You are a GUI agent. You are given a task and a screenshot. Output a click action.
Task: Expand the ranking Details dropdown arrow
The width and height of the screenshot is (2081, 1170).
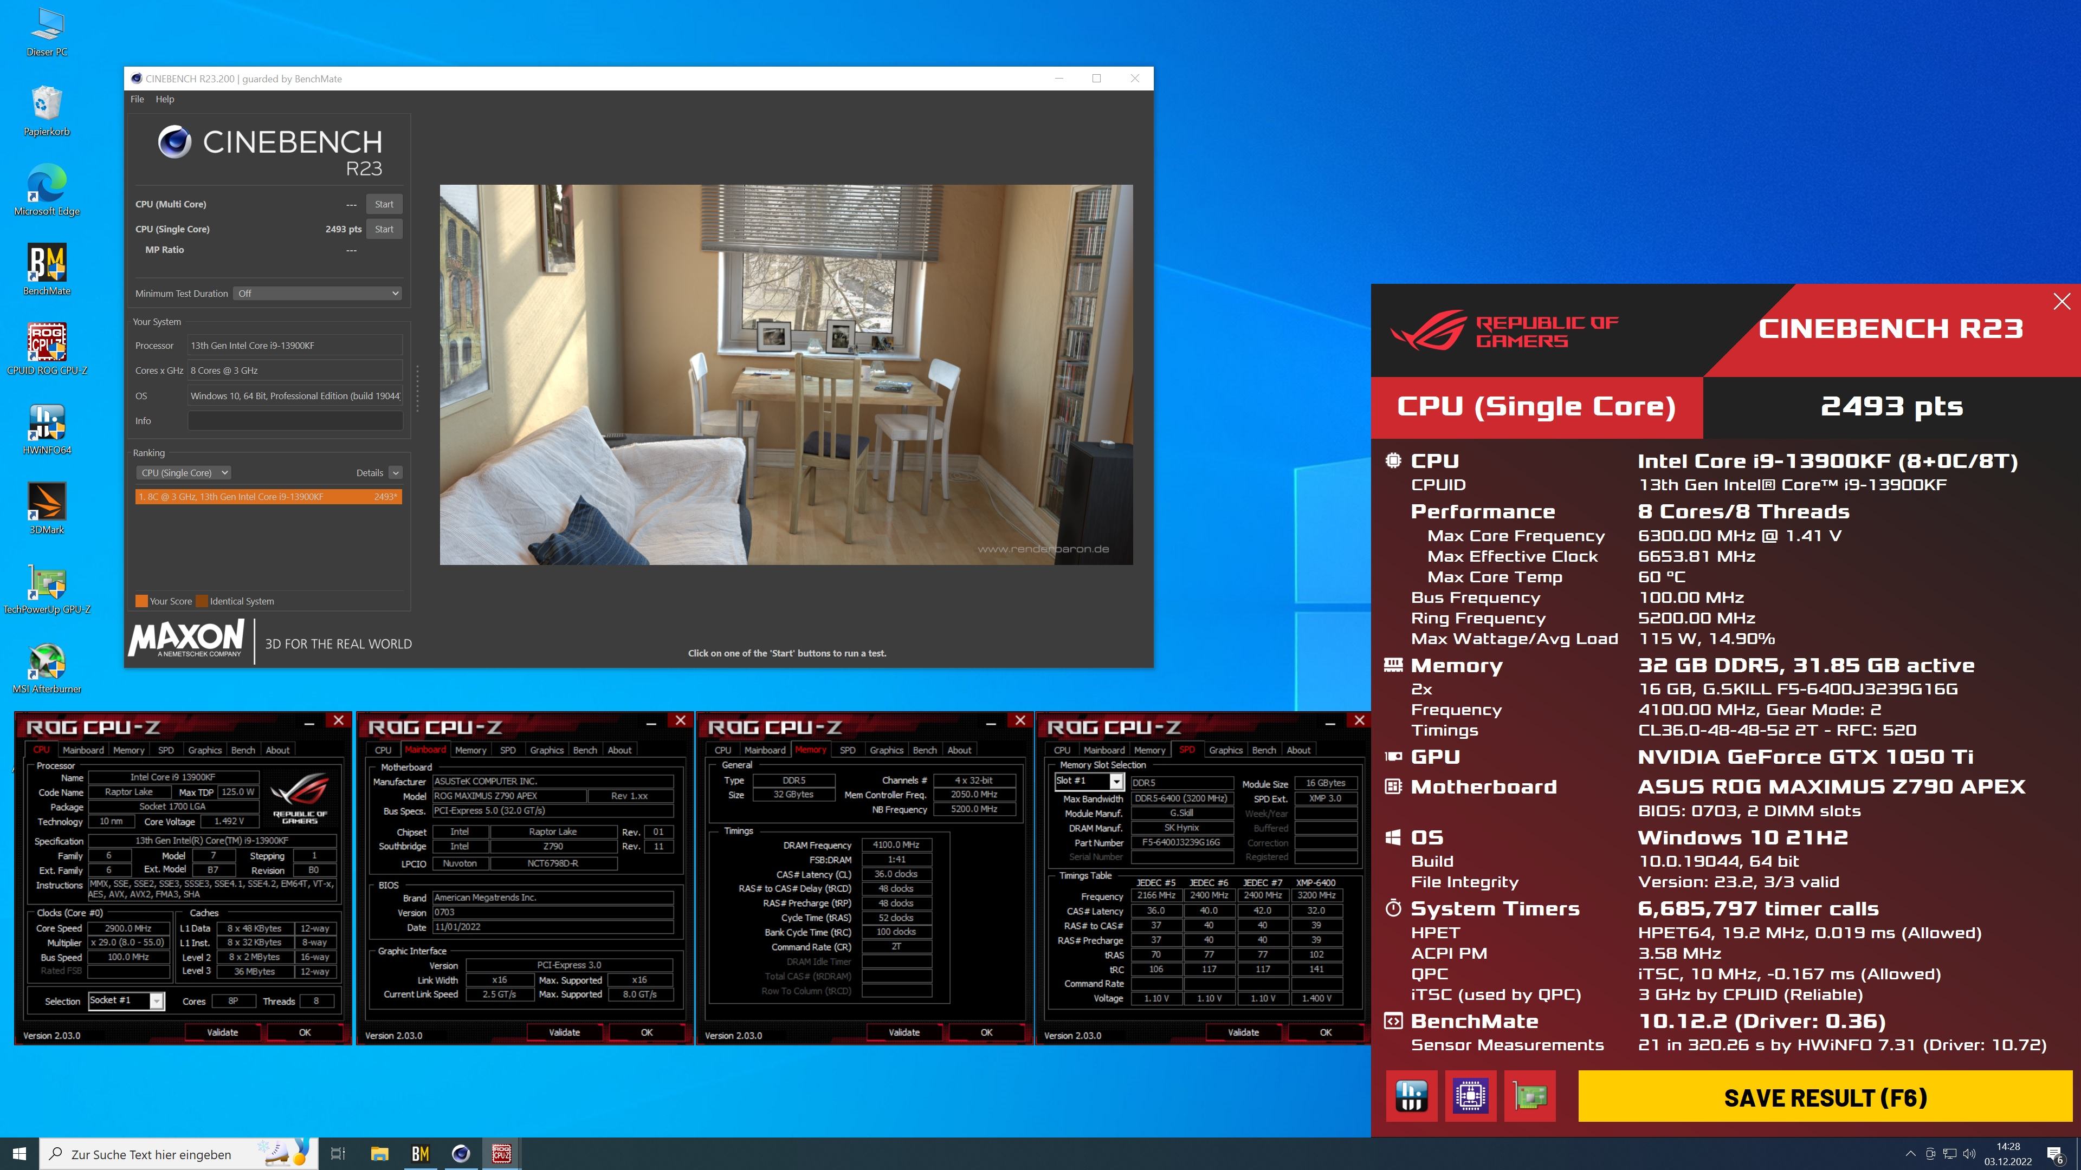[x=396, y=472]
